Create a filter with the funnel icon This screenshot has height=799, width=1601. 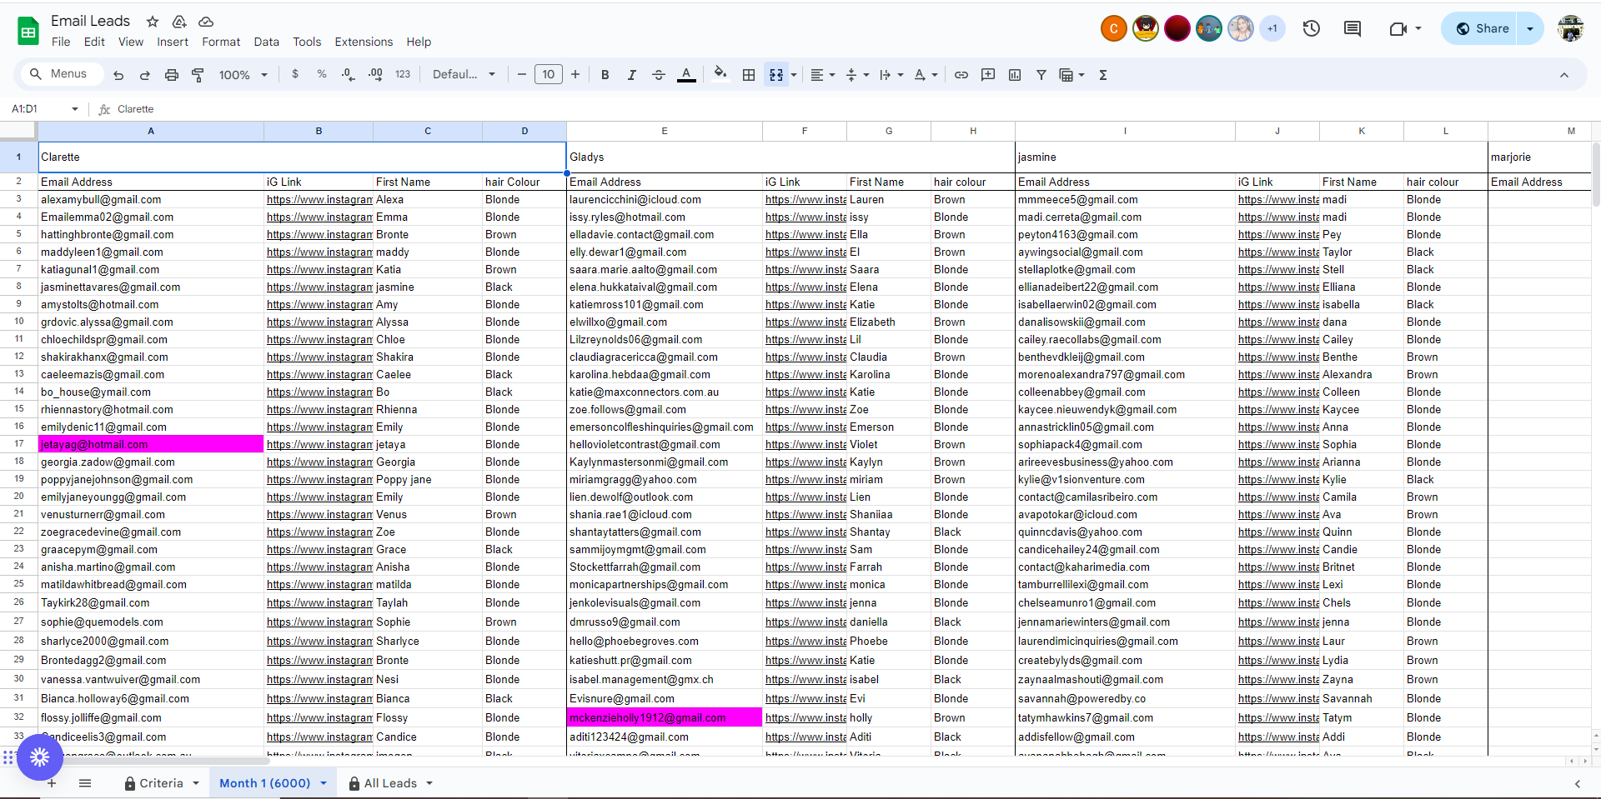coord(1041,75)
